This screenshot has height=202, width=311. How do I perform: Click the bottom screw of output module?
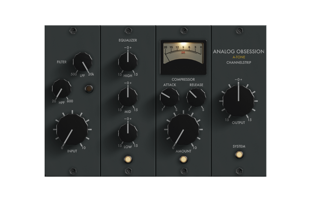pyautogui.click(x=239, y=171)
